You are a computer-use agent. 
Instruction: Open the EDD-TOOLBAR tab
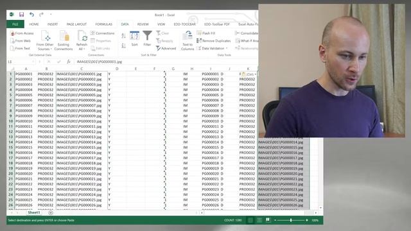click(x=184, y=24)
